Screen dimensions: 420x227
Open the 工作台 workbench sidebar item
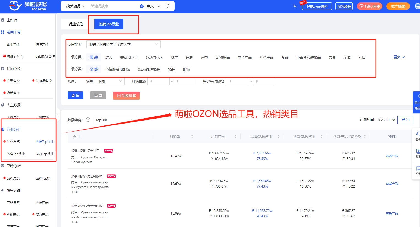[x=12, y=20]
